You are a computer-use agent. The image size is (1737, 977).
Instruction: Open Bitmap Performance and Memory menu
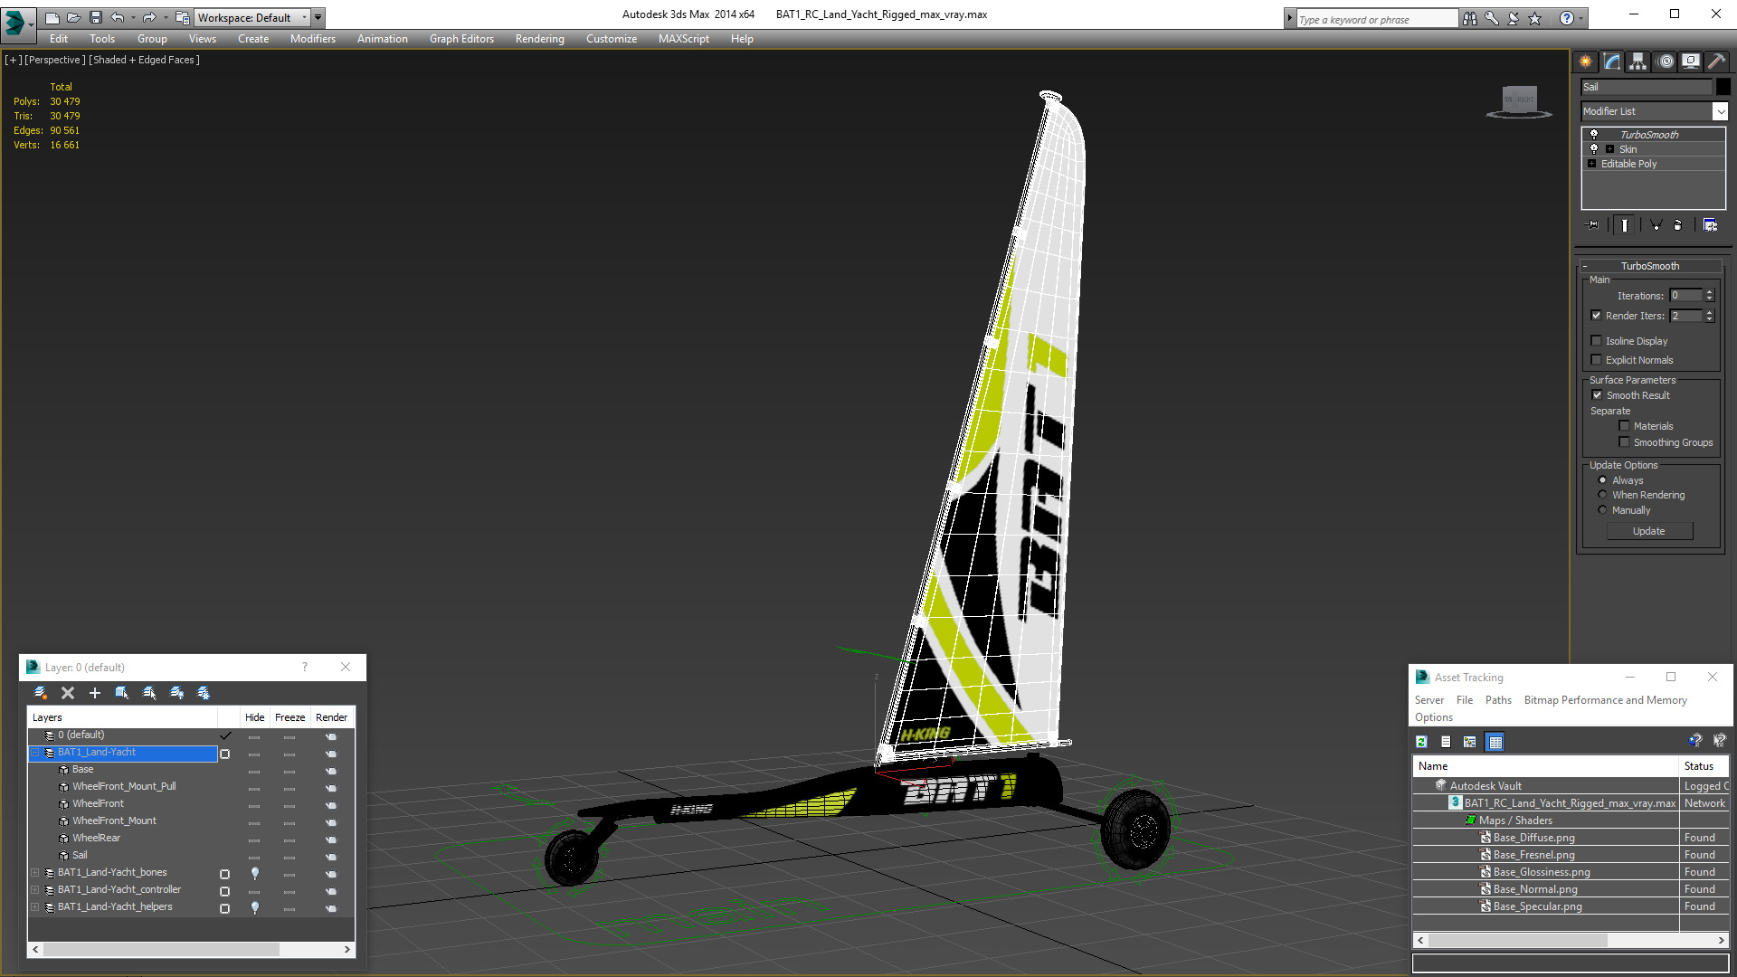1606,700
